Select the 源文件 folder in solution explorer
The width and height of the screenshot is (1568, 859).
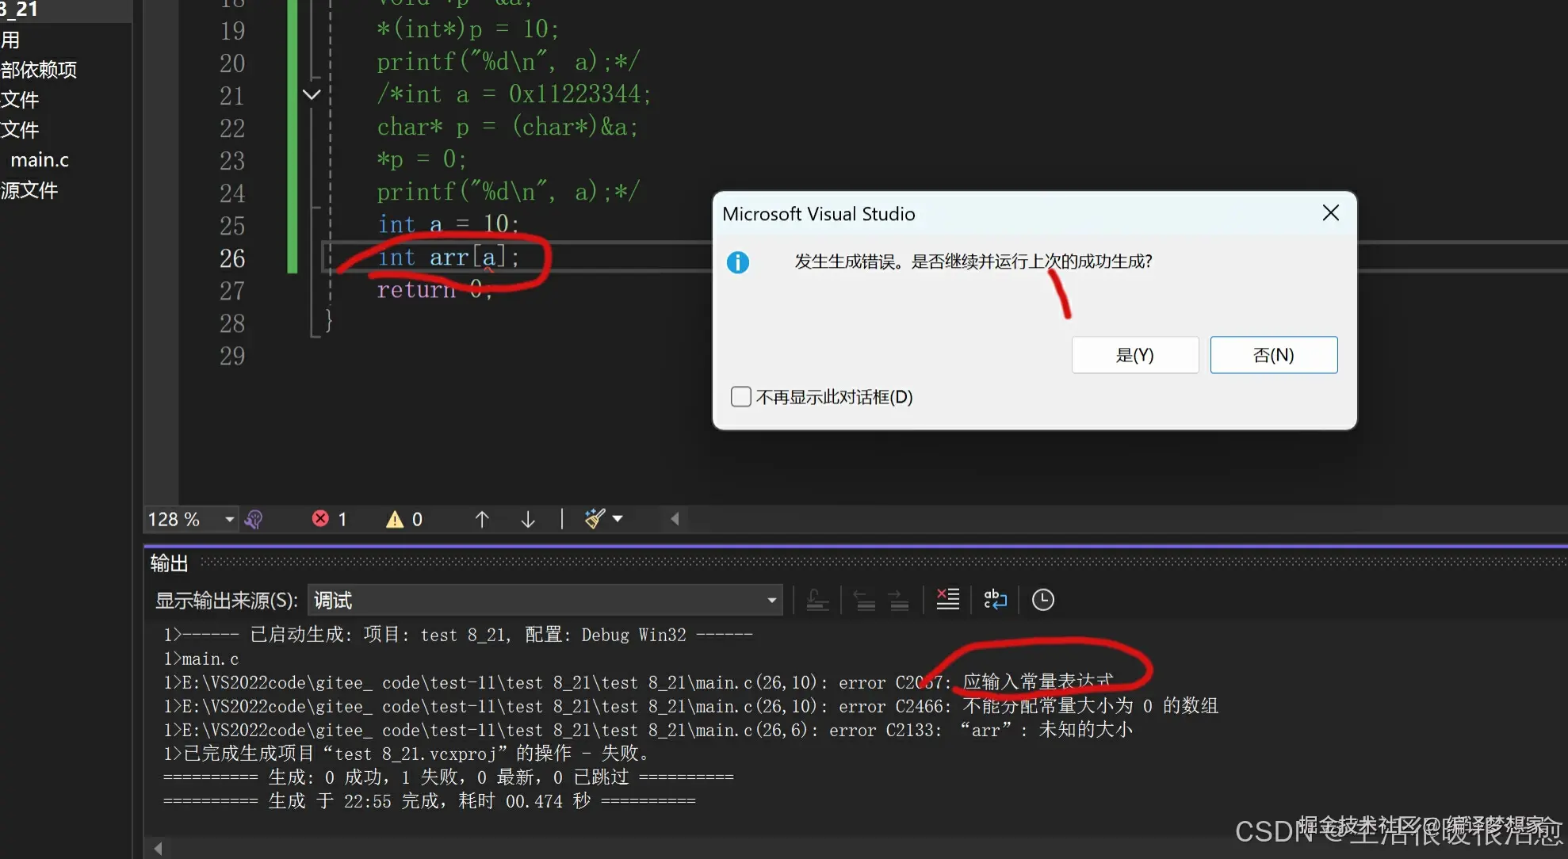tap(29, 190)
